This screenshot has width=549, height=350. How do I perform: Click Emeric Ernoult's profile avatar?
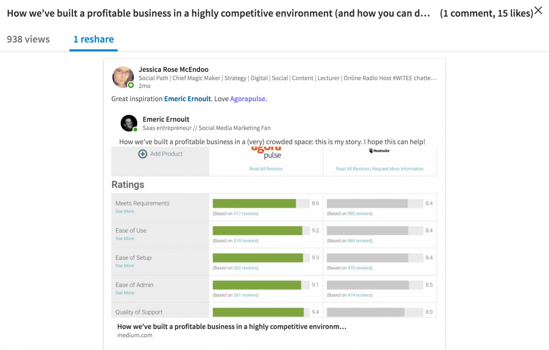(129, 123)
